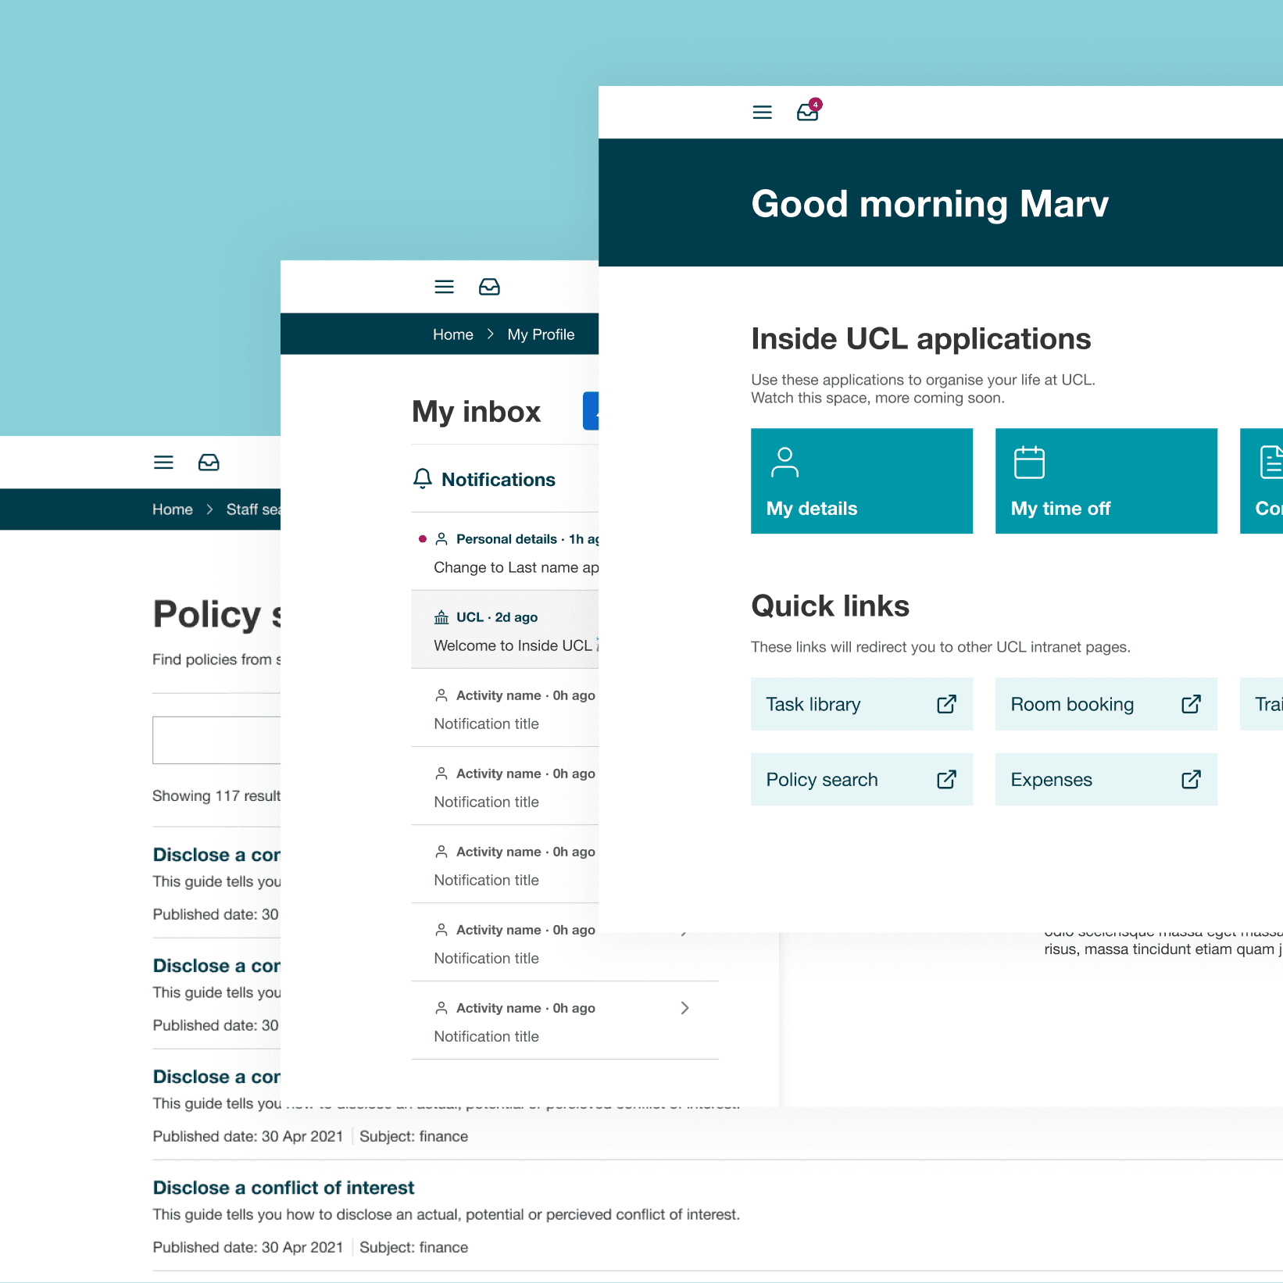Click external link icon on Expenses
Viewport: 1283px width, 1283px height.
(x=1191, y=779)
